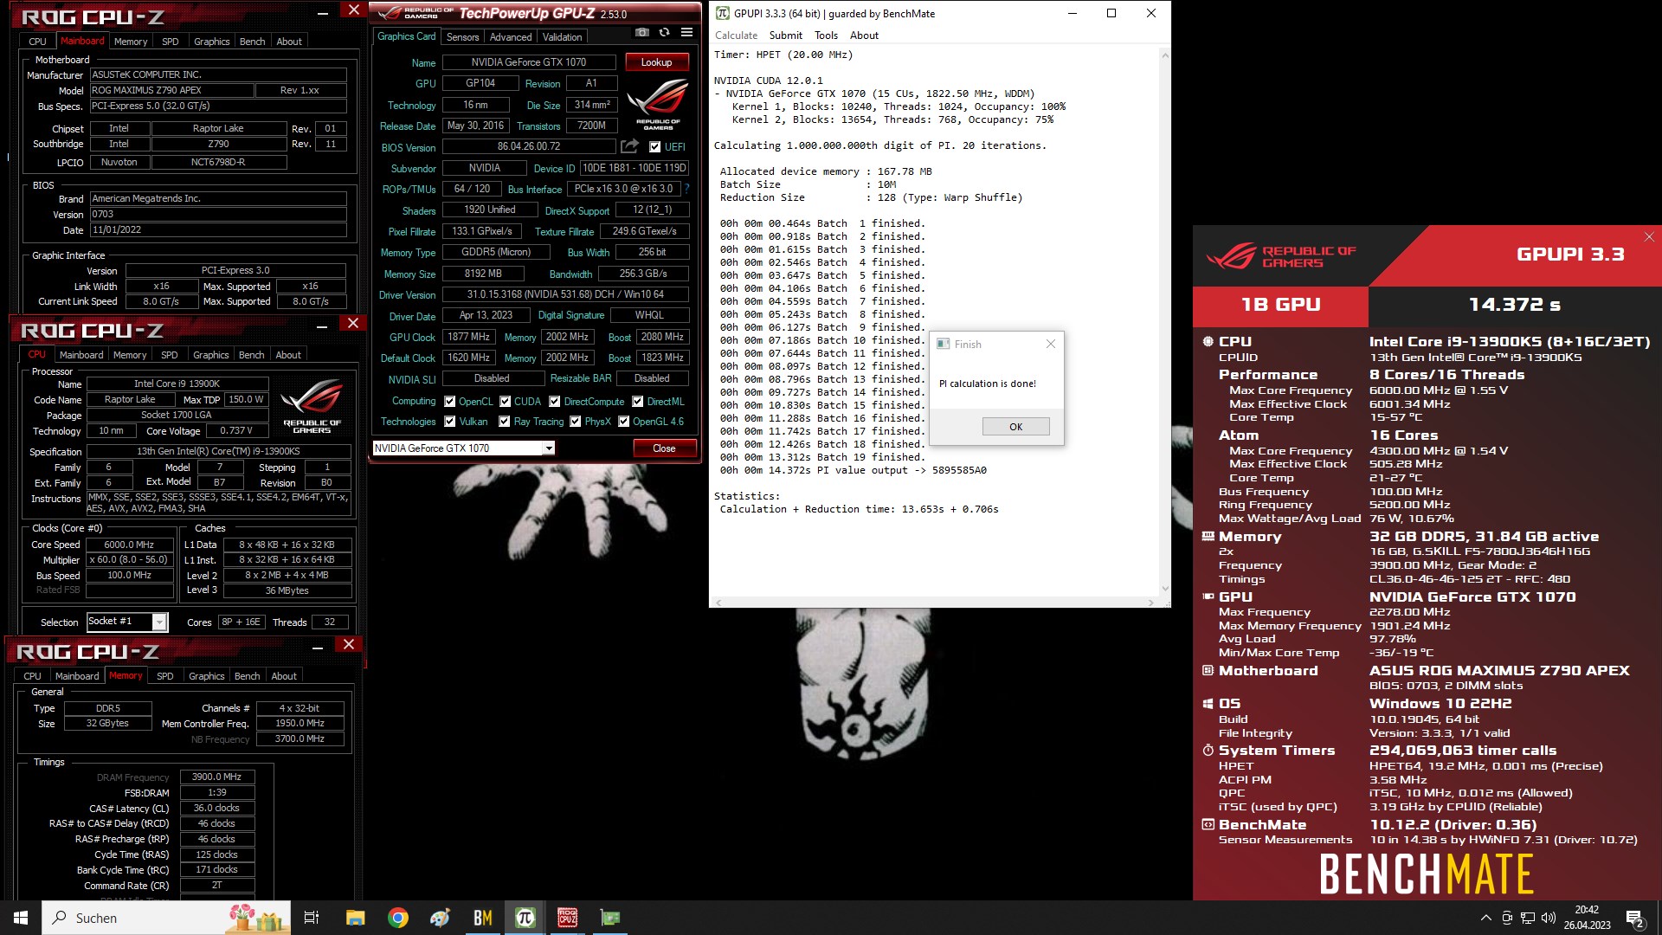Click the DRAM Frequency value '3900.0 MHz'
Viewport: 1662px width, 935px height.
tap(217, 777)
